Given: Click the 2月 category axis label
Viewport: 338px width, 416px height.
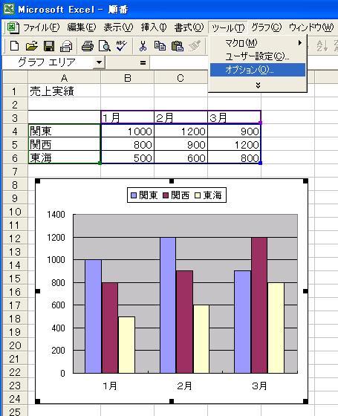Looking at the screenshot, I should click(184, 386).
